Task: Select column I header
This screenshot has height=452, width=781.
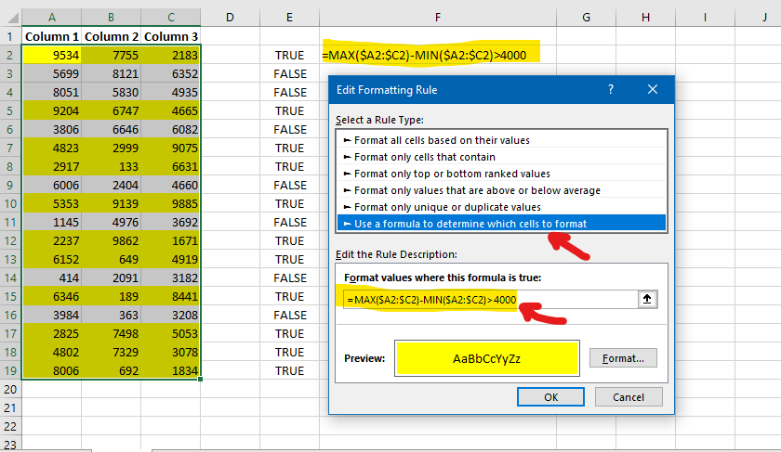Action: [705, 18]
